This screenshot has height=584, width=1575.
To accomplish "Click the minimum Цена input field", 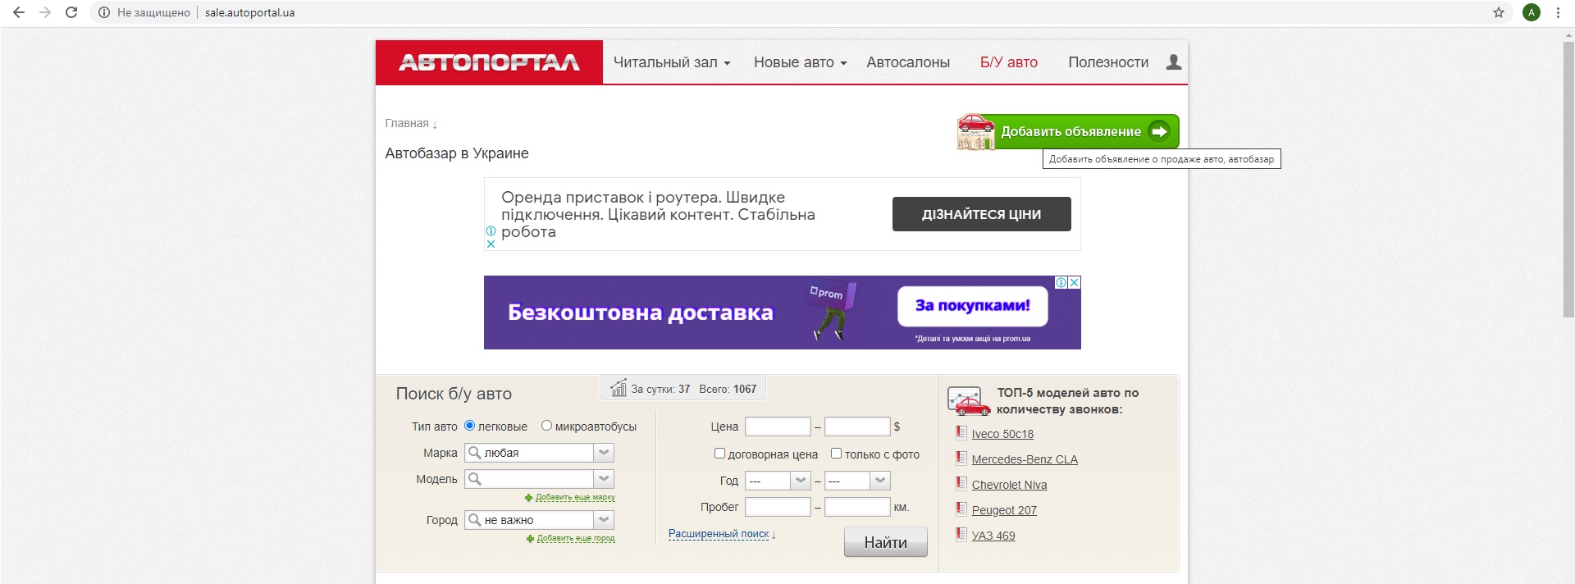I will pyautogui.click(x=777, y=427).
